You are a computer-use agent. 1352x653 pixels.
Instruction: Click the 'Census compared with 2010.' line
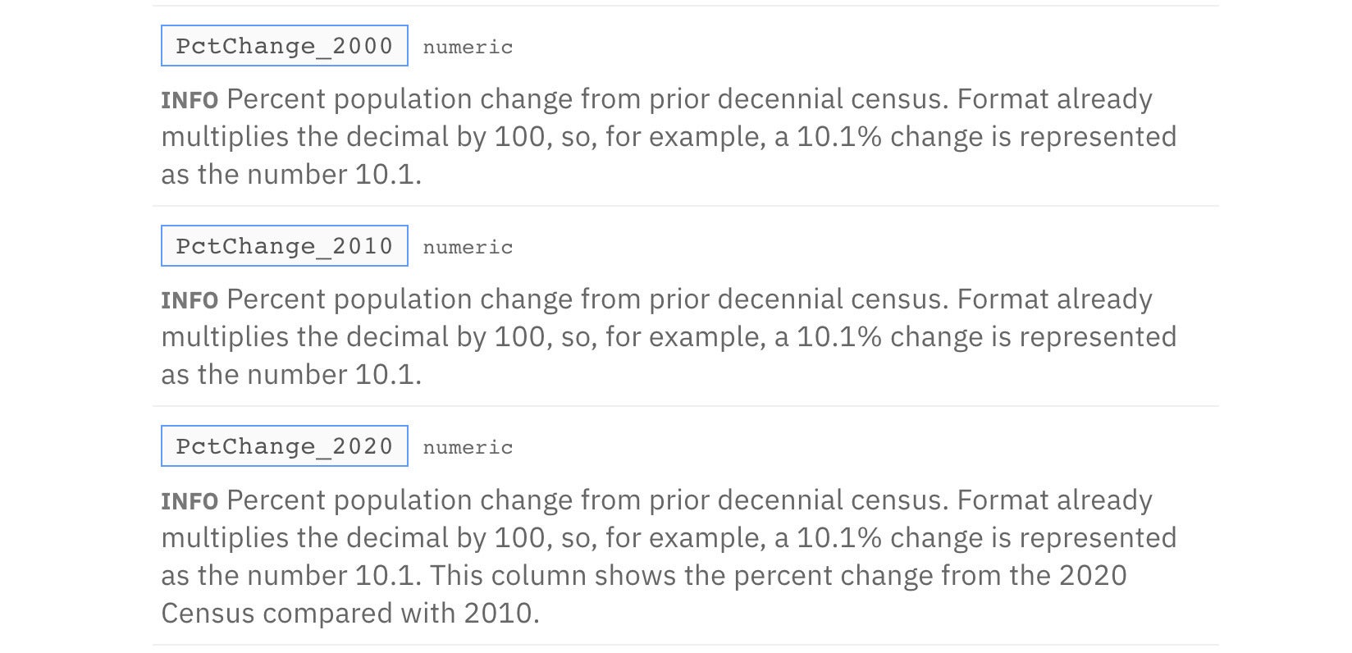click(x=350, y=614)
